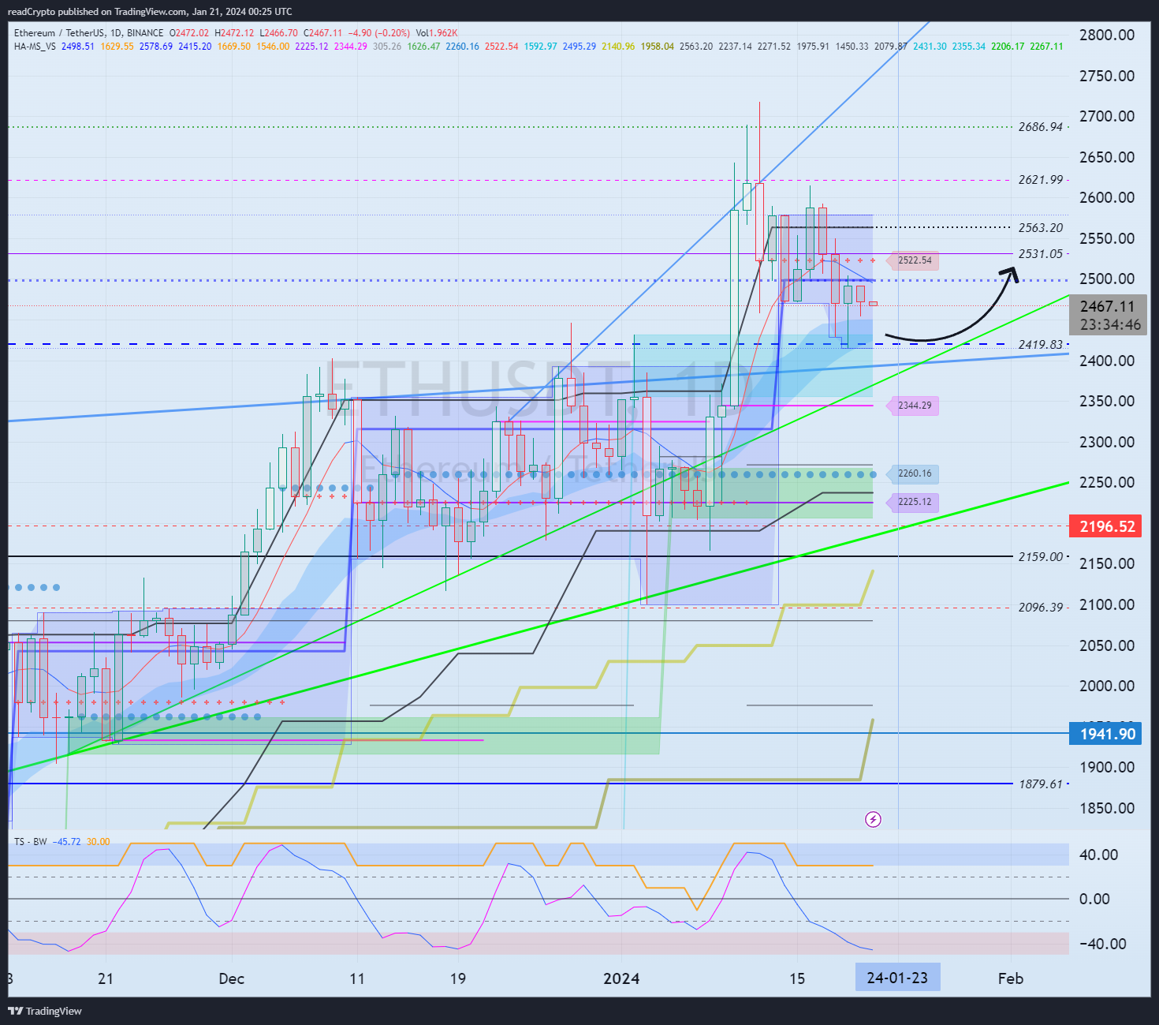Click the 2431.30 cyan legend value
This screenshot has height=1025, width=1159.
tap(930, 47)
